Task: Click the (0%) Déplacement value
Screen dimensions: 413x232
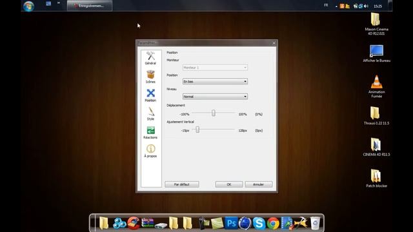Action: (x=259, y=115)
